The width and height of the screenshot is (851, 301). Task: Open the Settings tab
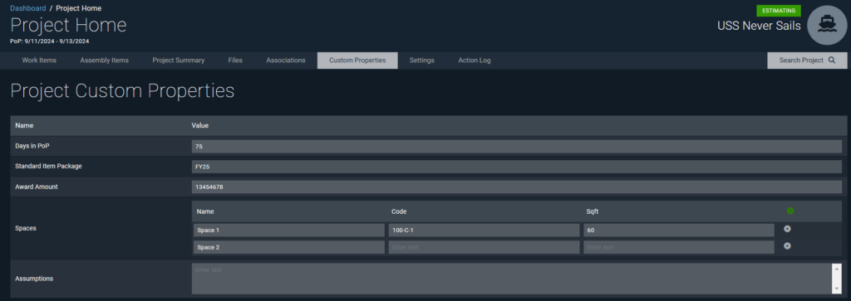point(421,61)
